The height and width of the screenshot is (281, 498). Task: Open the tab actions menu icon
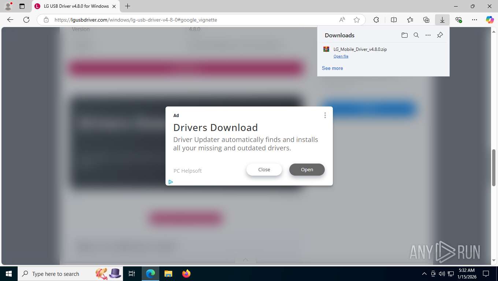coord(22,6)
